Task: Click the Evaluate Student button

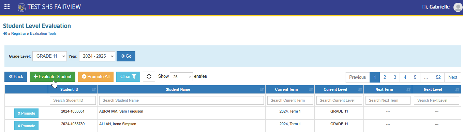Action: [53, 77]
